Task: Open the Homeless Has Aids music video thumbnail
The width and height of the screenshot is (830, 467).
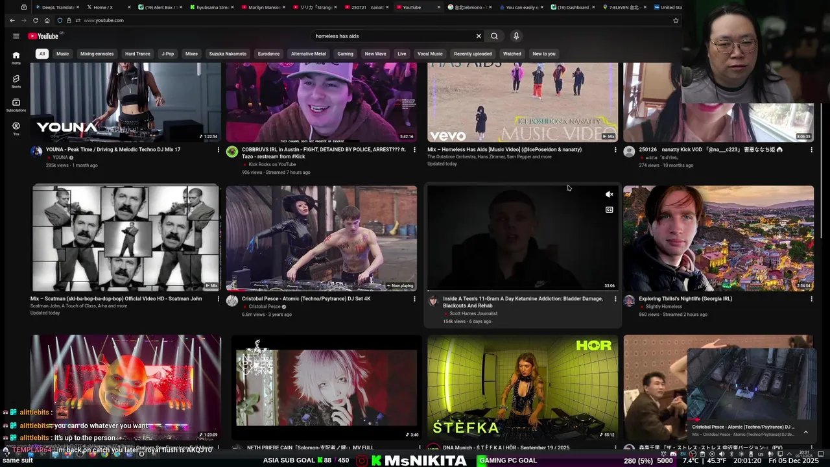Action: pyautogui.click(x=523, y=102)
